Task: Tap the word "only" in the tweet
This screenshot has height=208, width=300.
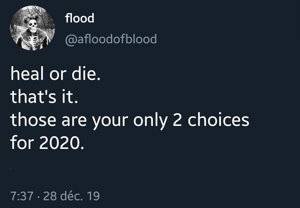Action: 151,120
